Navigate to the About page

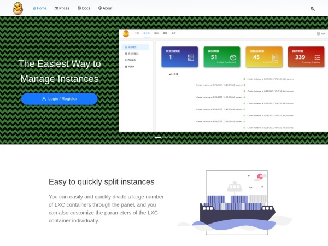coord(105,8)
